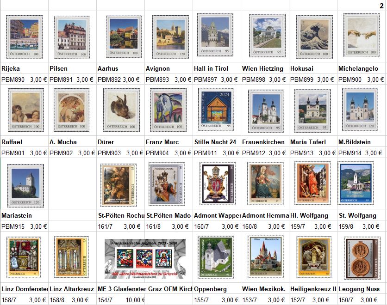Click the St.Pölten Madonna stamp
This screenshot has height=305, width=387.
[167, 184]
